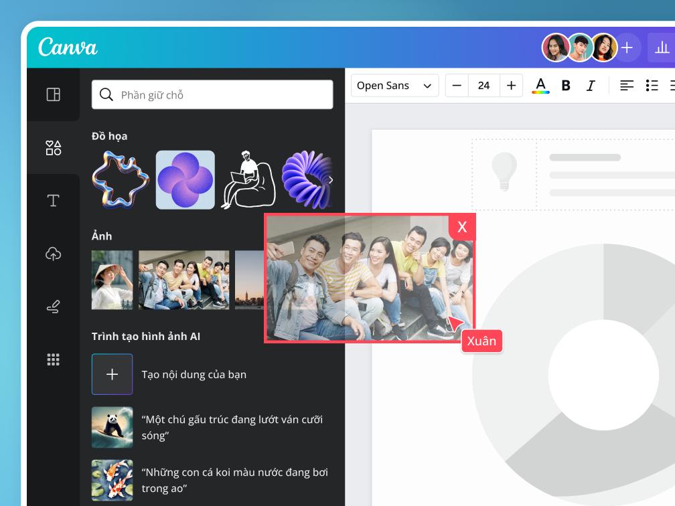Click the font size value 24
Image resolution: width=675 pixels, height=506 pixels.
pos(484,86)
